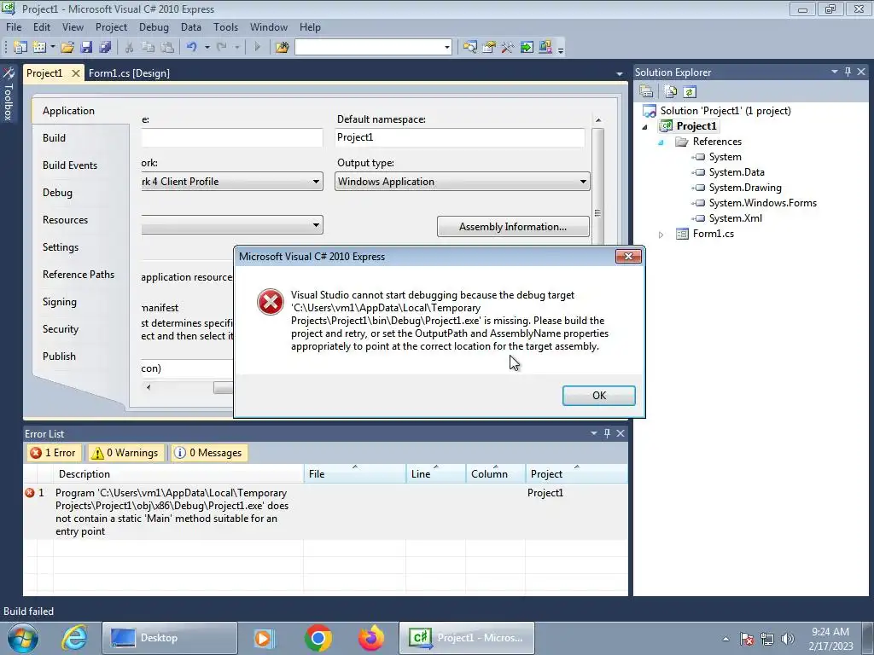Screen dimensions: 874x655
Task: Open the Windows Start menu orb
Action: (22, 638)
